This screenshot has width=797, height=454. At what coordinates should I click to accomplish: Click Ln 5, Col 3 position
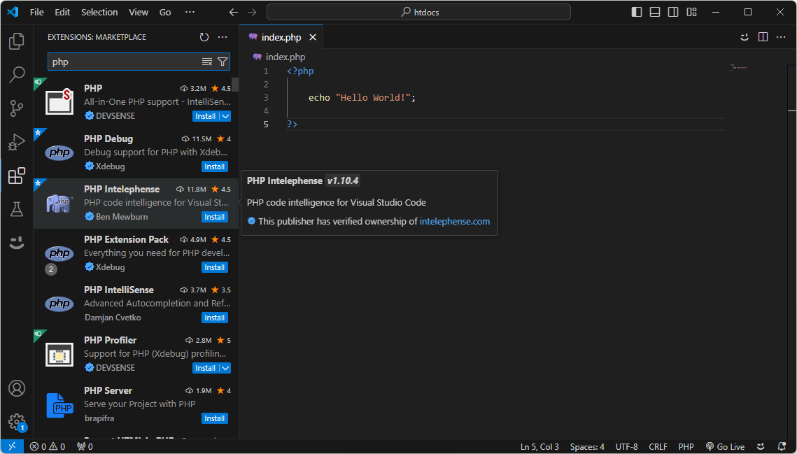click(539, 446)
